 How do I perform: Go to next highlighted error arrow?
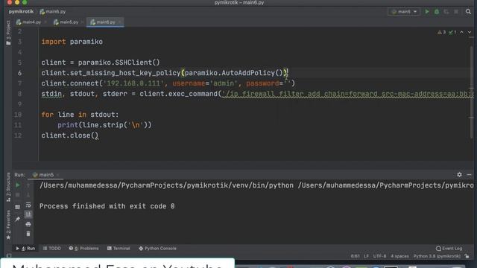470,32
